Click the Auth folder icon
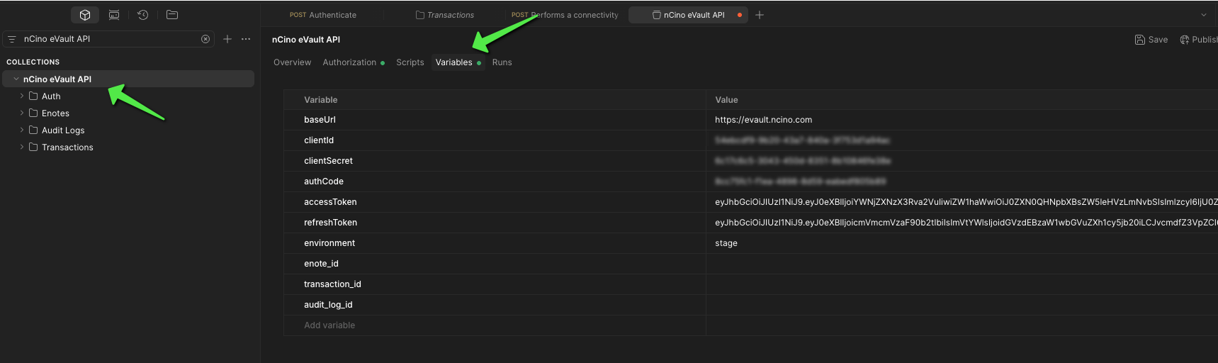Screen dimensions: 1218x363 point(33,96)
